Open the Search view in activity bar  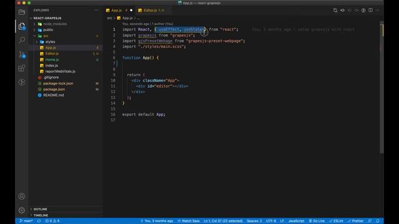(x=22, y=40)
